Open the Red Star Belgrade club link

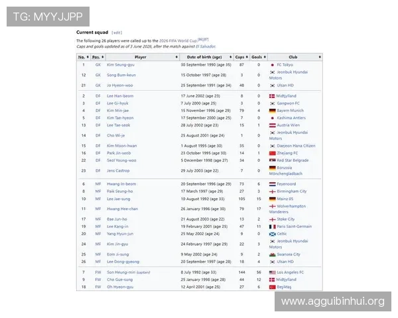[293, 160]
